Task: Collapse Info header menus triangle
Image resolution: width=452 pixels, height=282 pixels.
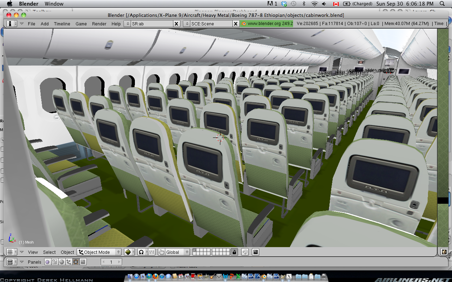Action: point(22,24)
